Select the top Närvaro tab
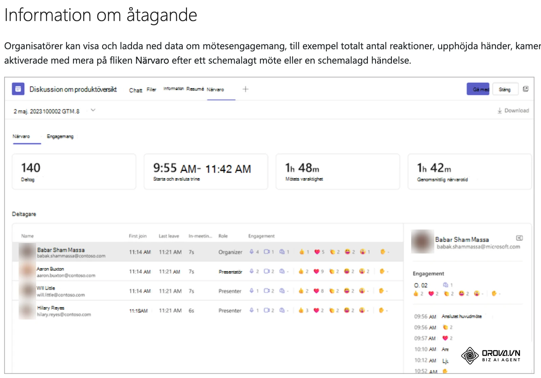This screenshot has width=541, height=378. tap(215, 89)
